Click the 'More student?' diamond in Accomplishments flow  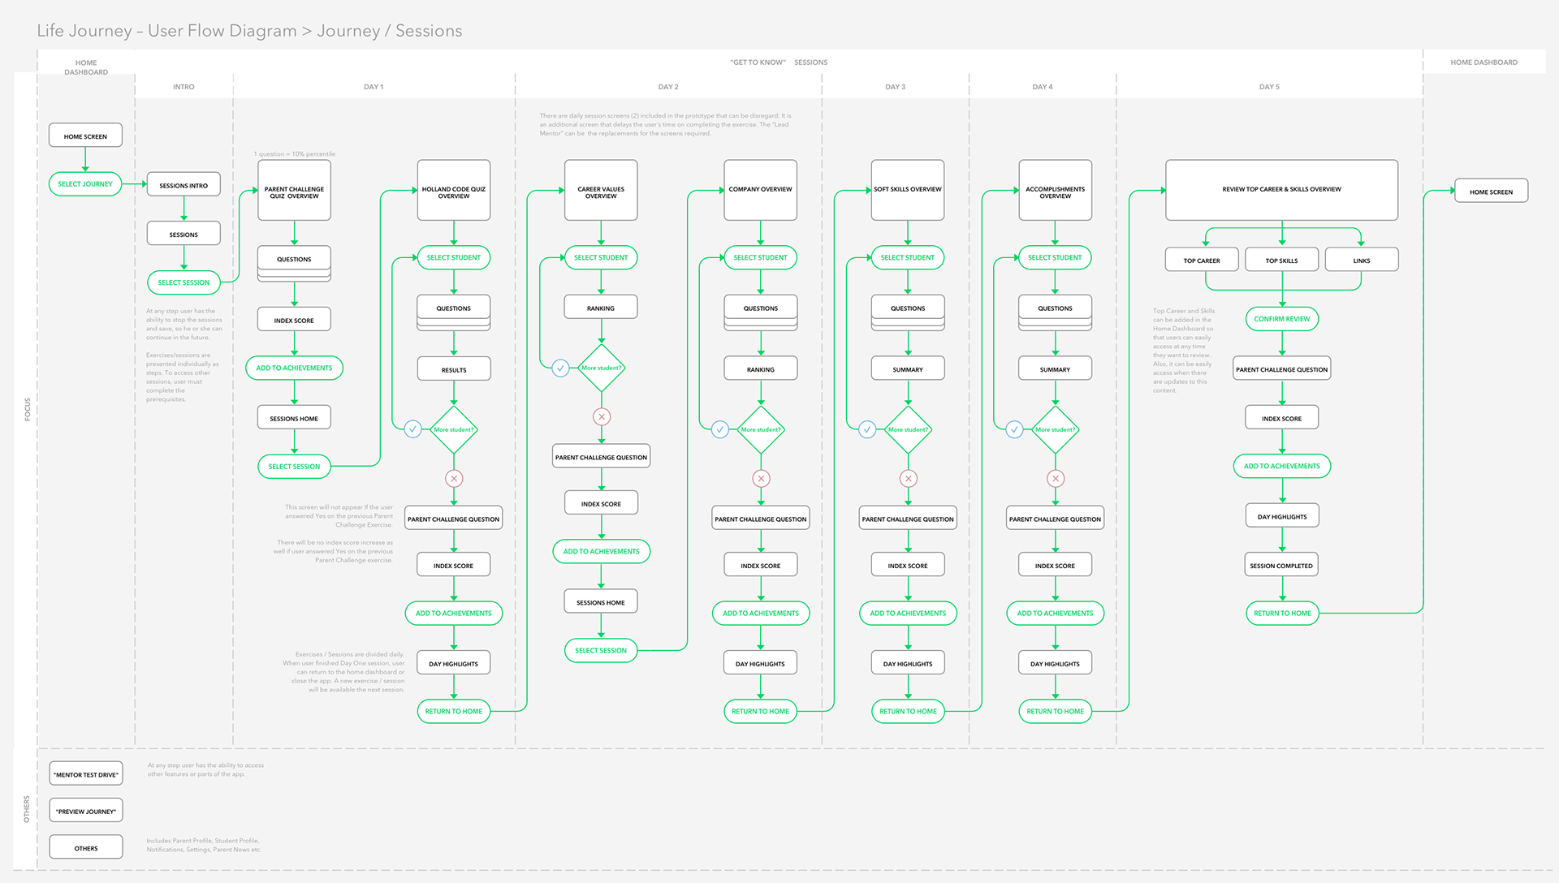point(1055,429)
